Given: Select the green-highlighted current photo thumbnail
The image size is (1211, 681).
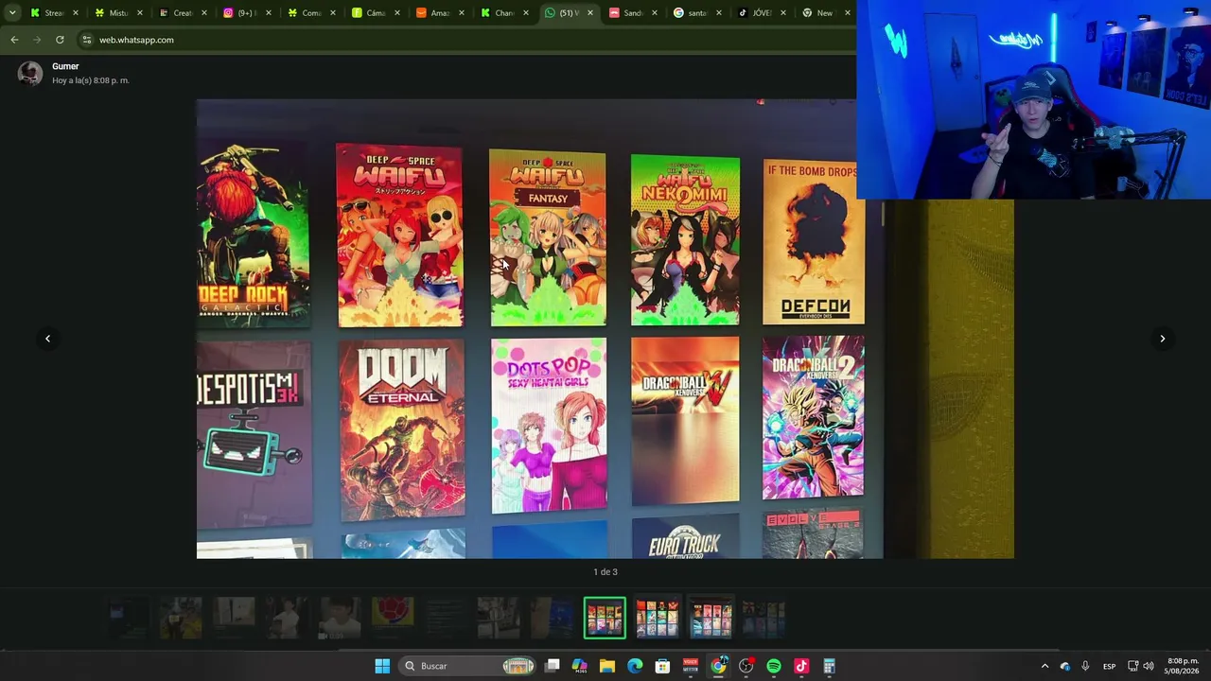Looking at the screenshot, I should (605, 618).
